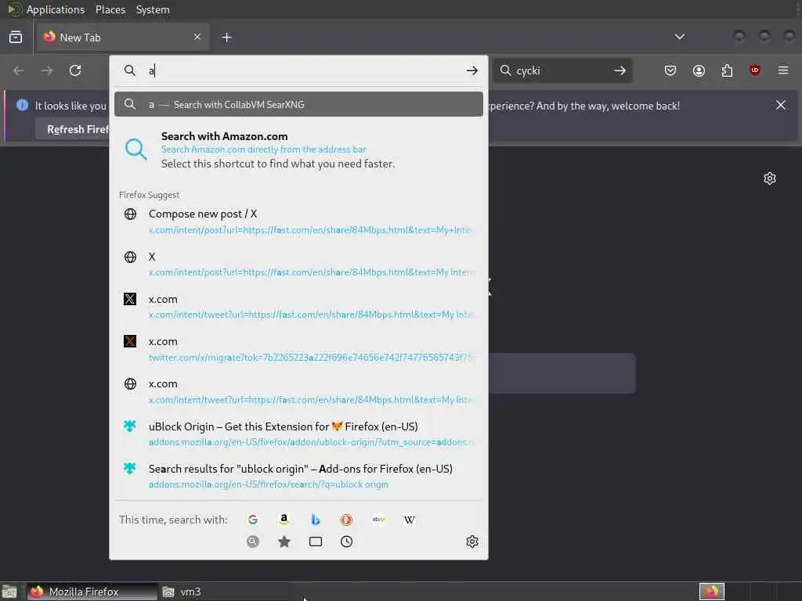Viewport: 802px width, 601px height.
Task: Open the Applications menu
Action: tap(56, 9)
